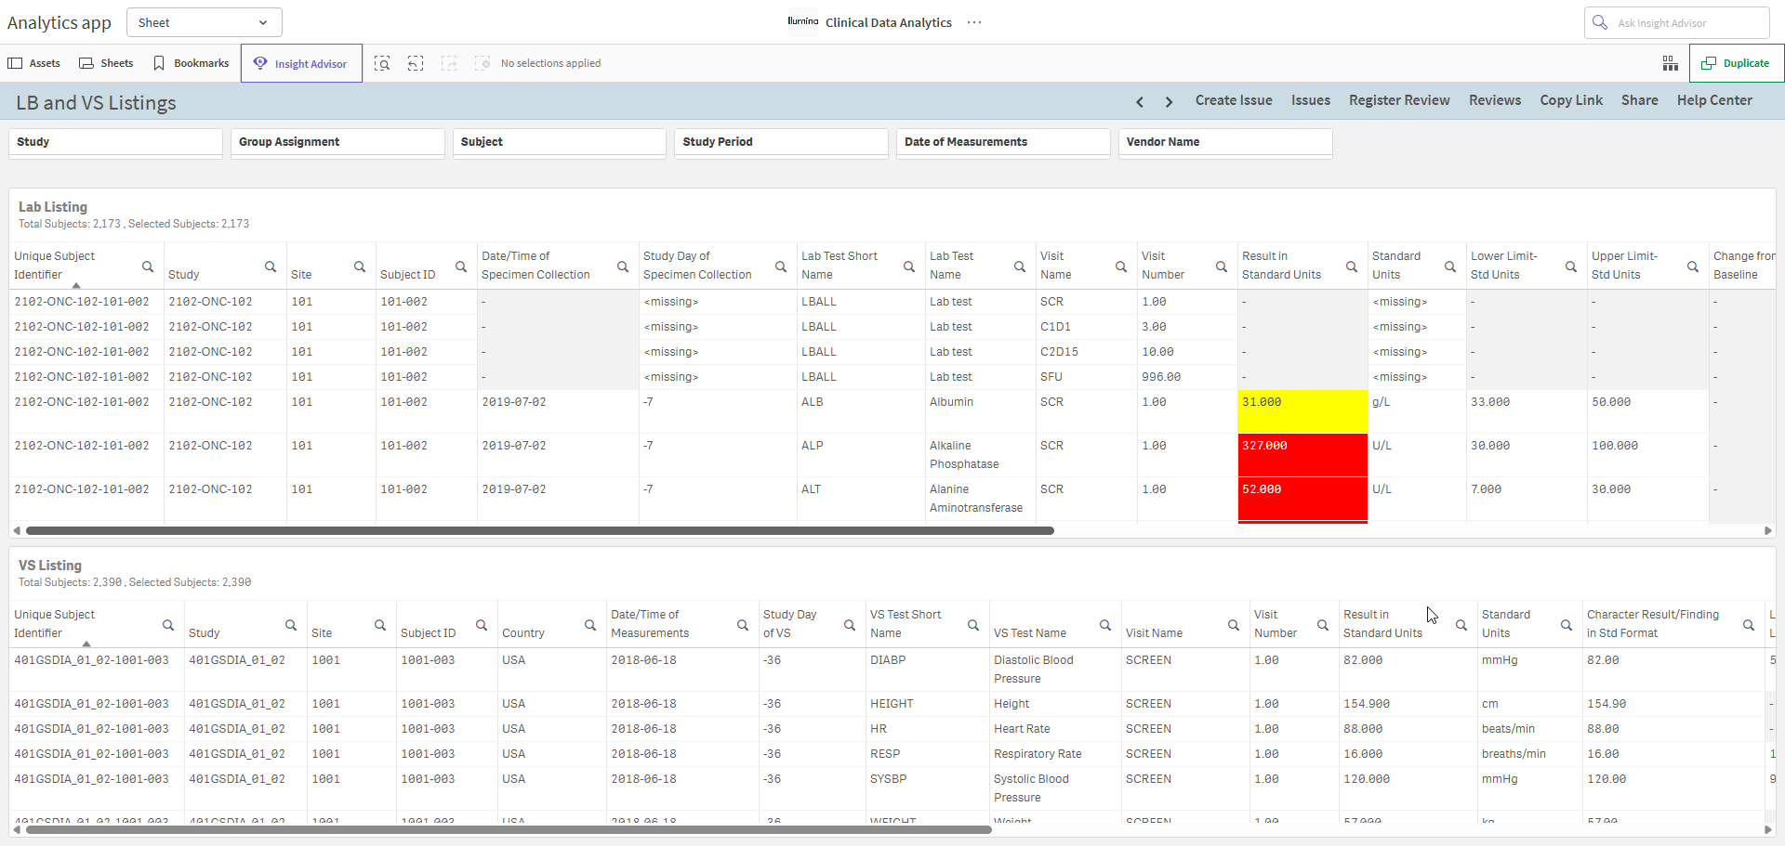Screen dimensions: 1785x846
Task: Expand the Vendor Name filter
Action: pyautogui.click(x=1225, y=142)
